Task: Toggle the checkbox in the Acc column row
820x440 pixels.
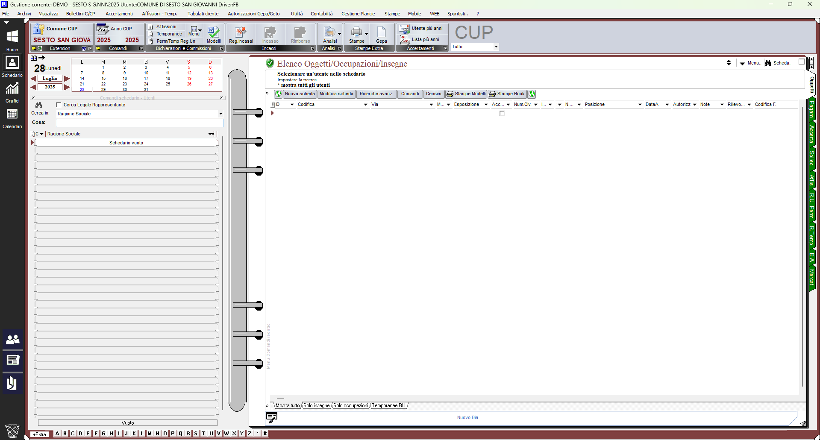Action: pos(502,113)
